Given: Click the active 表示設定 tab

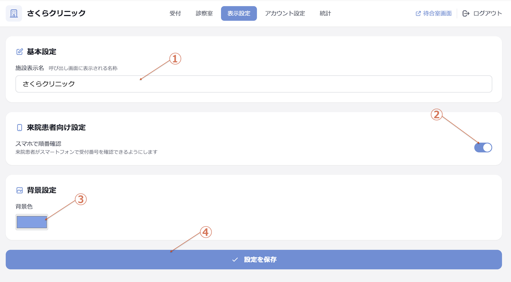Looking at the screenshot, I should tap(239, 13).
